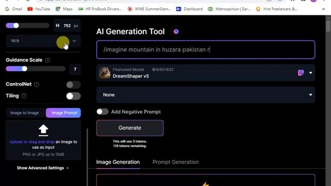Open the 16:9 aspect ratio dropdown
The width and height of the screenshot is (331, 186).
coord(43,41)
